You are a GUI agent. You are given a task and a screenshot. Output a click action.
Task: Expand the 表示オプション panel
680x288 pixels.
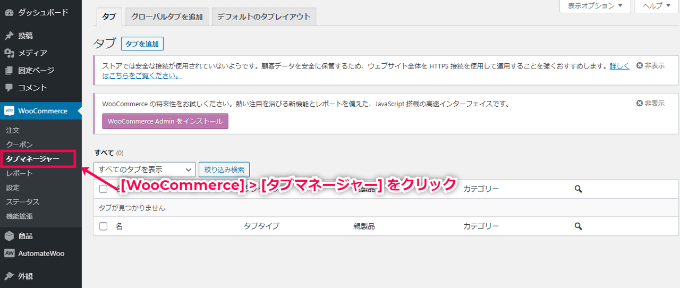point(595,6)
